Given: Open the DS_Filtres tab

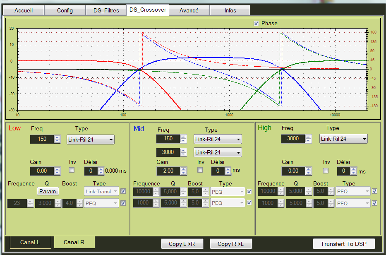Looking at the screenshot, I should coord(106,11).
